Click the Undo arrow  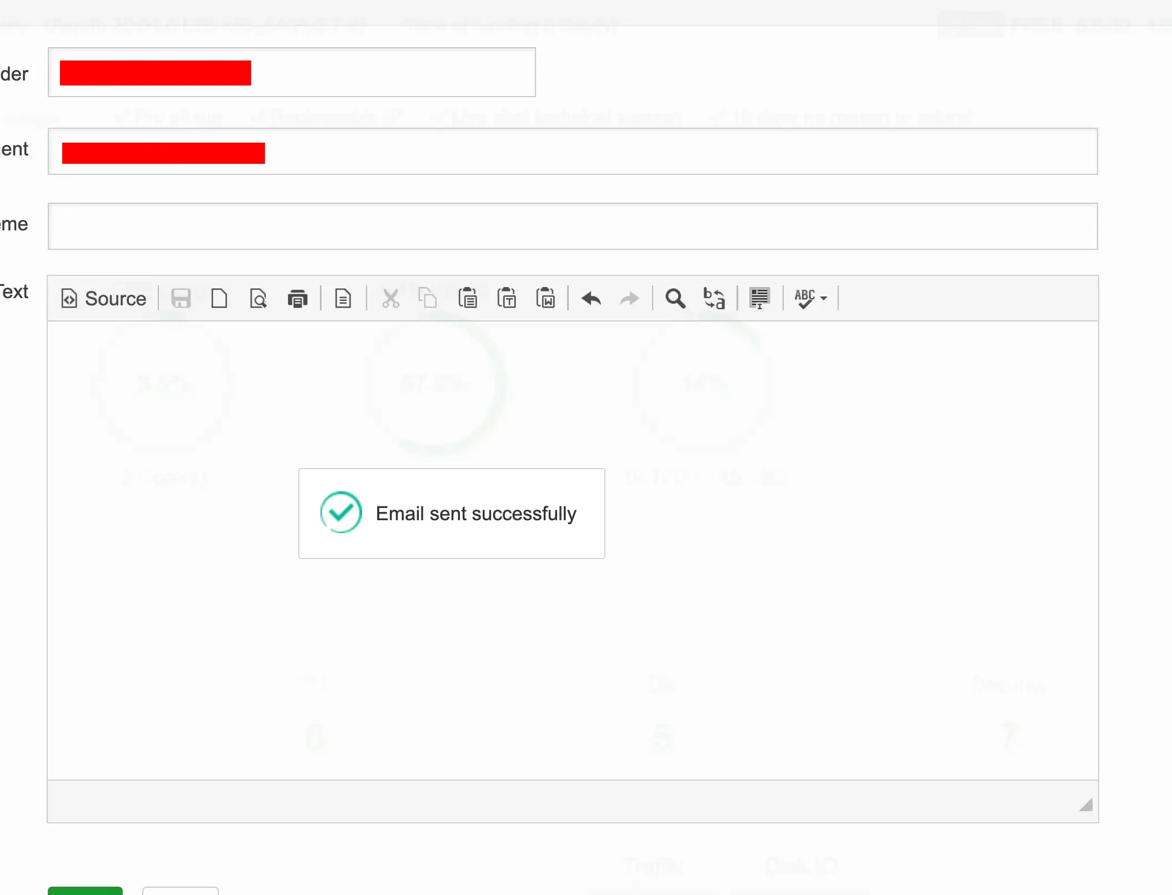click(591, 299)
